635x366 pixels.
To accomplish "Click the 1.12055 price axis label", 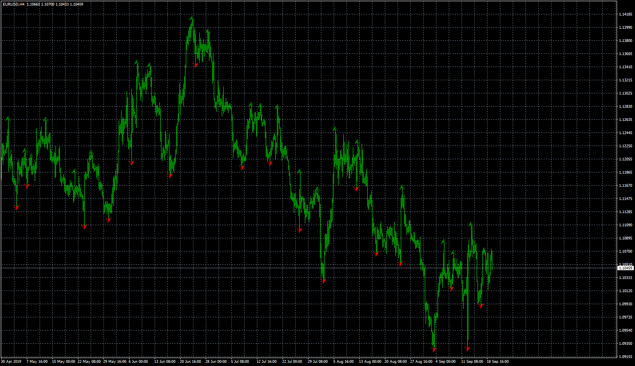I will pyautogui.click(x=625, y=159).
